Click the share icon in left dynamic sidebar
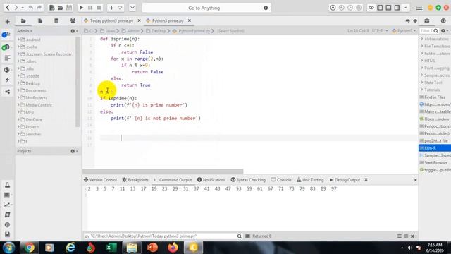This screenshot has height=254, width=451. point(8,92)
